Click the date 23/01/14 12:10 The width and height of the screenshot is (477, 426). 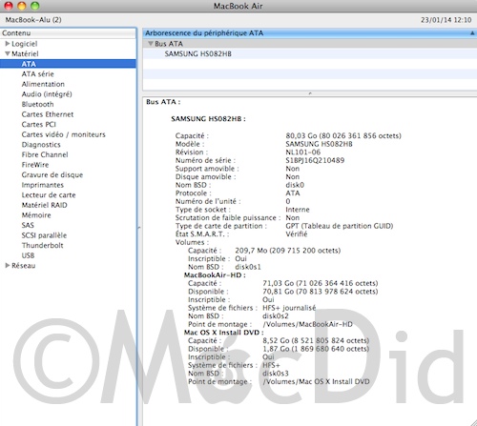[446, 20]
